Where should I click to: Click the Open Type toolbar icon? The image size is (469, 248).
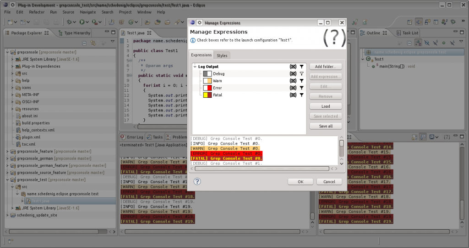pos(158,22)
